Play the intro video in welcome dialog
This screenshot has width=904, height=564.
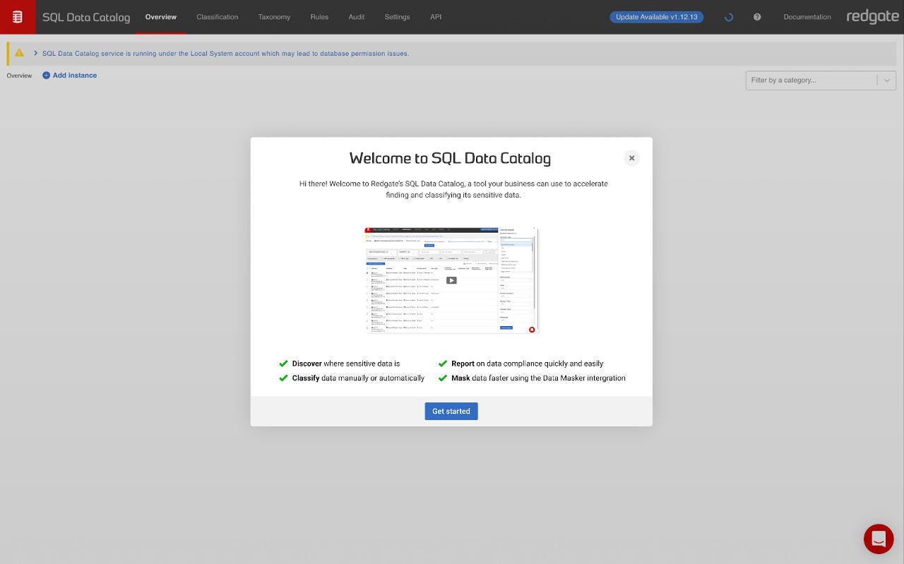pos(451,280)
